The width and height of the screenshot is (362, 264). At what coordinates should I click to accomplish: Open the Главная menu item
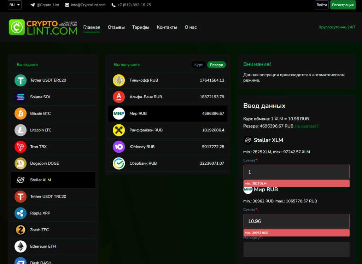coord(92,27)
